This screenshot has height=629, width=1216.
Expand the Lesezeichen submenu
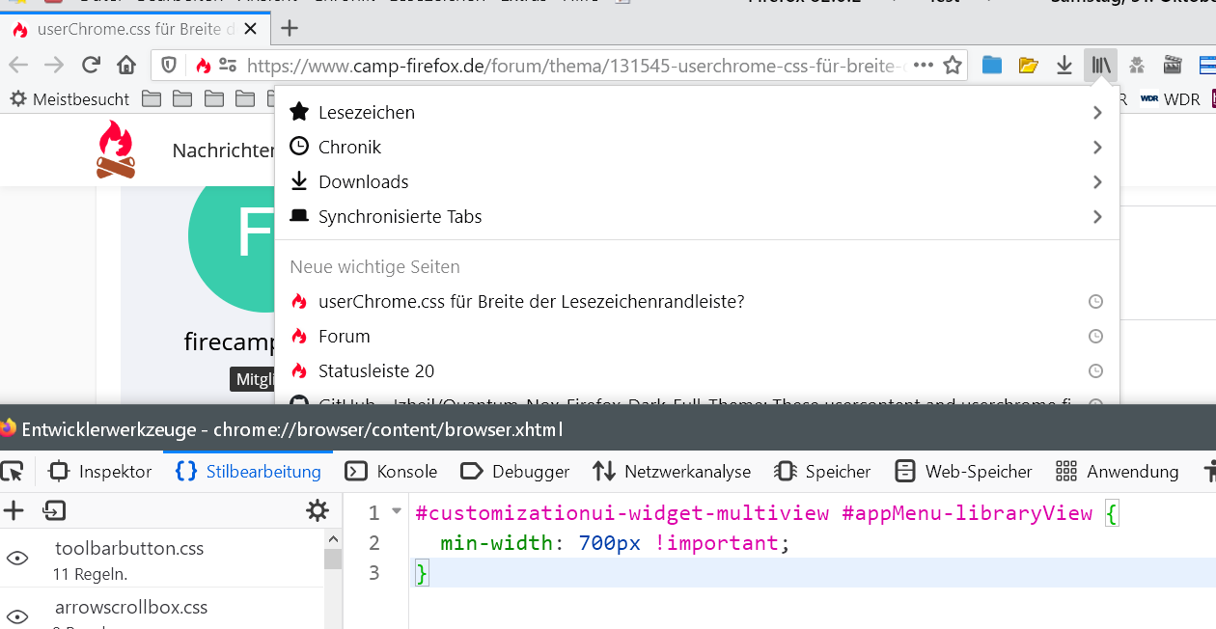coord(1097,113)
